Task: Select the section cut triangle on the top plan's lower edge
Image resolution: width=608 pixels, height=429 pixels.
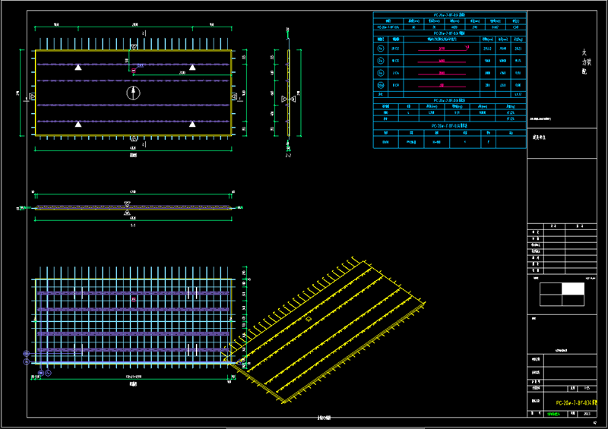Action: (134, 138)
